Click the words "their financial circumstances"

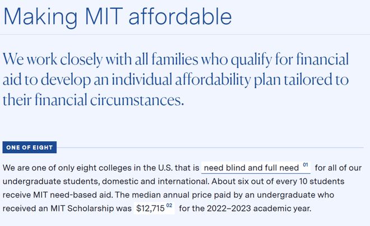click(x=93, y=100)
